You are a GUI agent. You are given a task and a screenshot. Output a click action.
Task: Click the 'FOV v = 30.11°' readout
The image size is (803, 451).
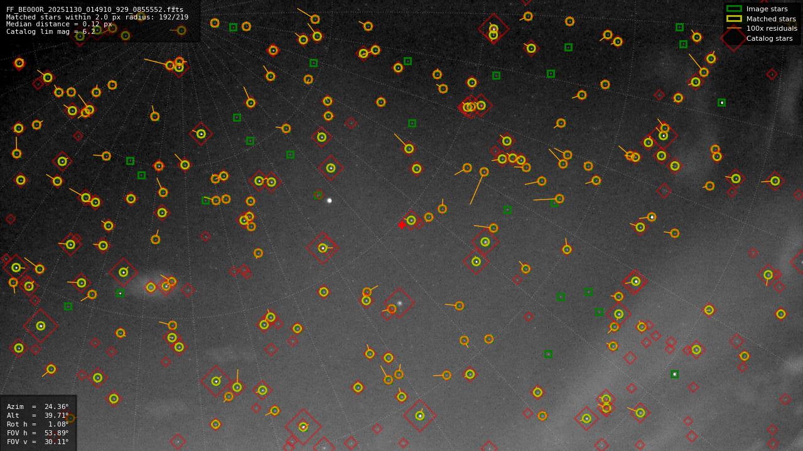(x=38, y=442)
